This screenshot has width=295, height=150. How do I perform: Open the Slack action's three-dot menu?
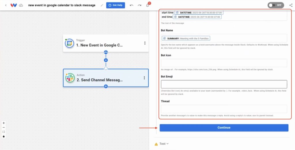coord(144,78)
